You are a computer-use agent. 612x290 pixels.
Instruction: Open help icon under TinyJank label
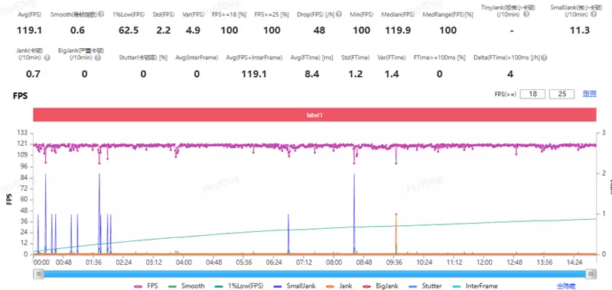526,14
